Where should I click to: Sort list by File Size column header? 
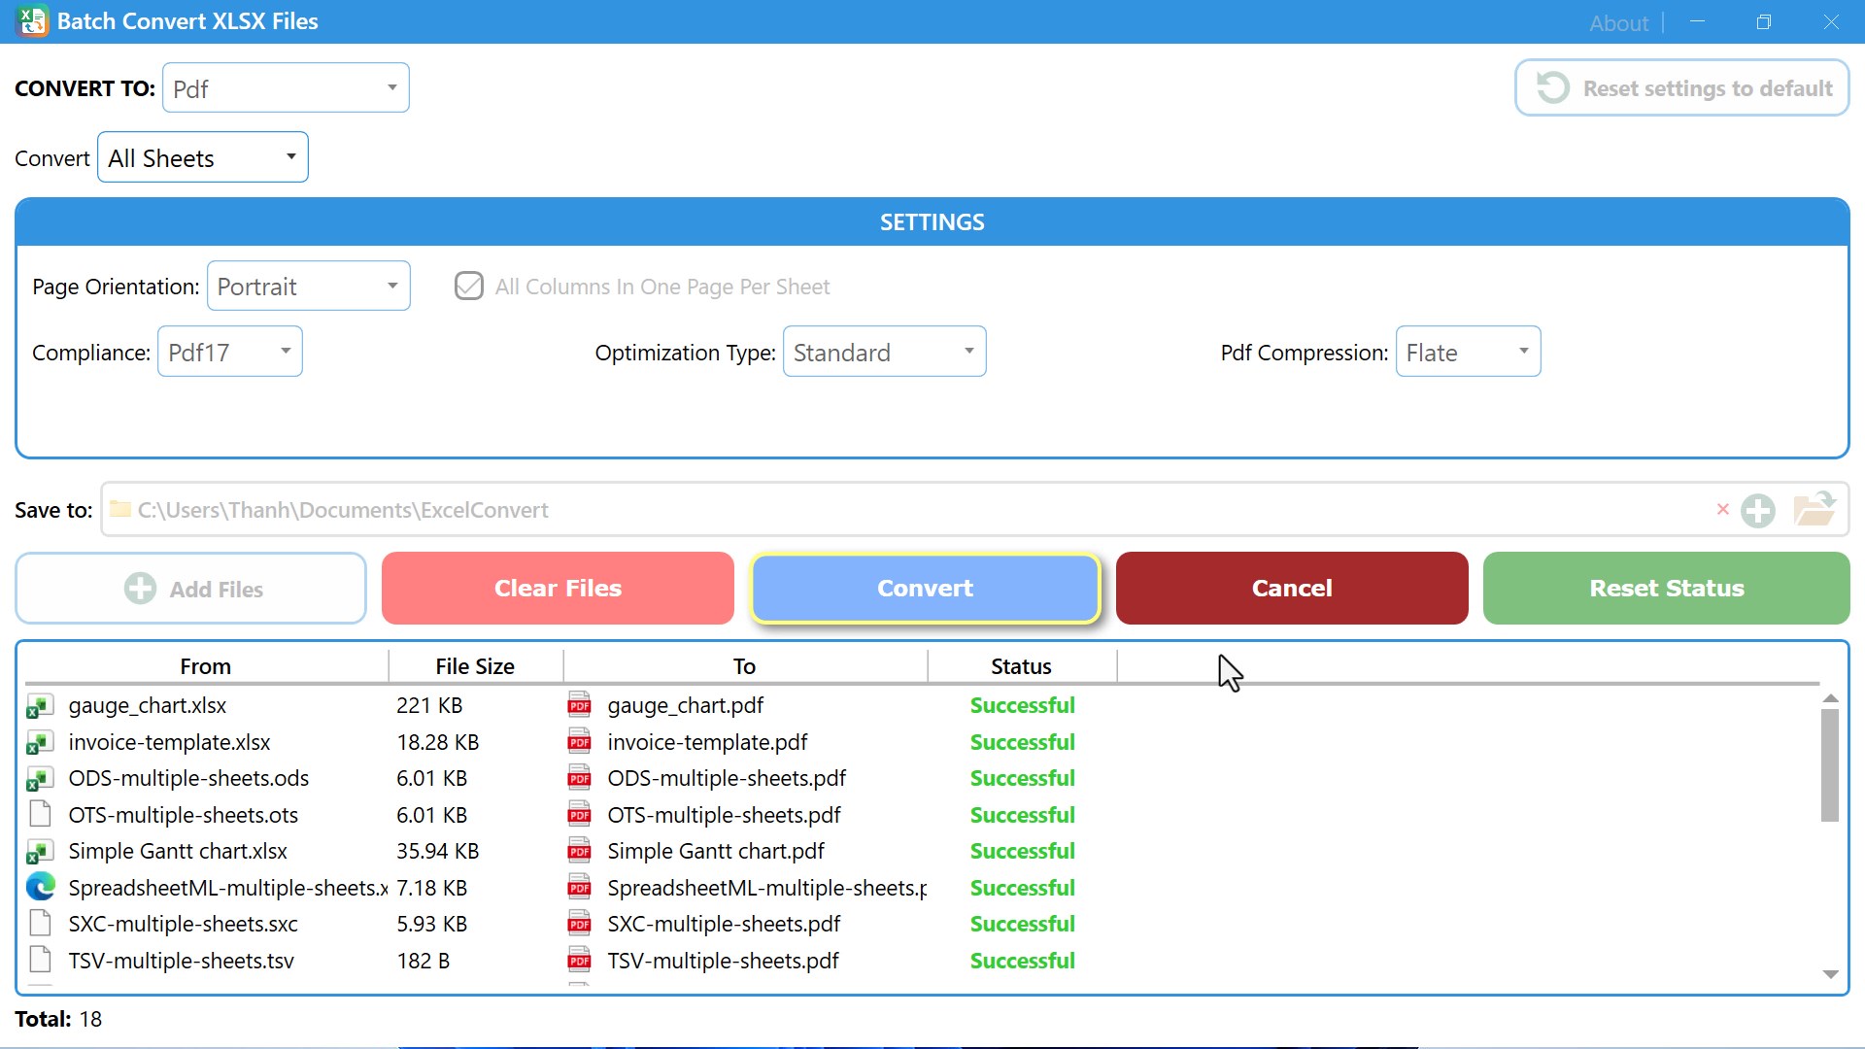point(474,666)
